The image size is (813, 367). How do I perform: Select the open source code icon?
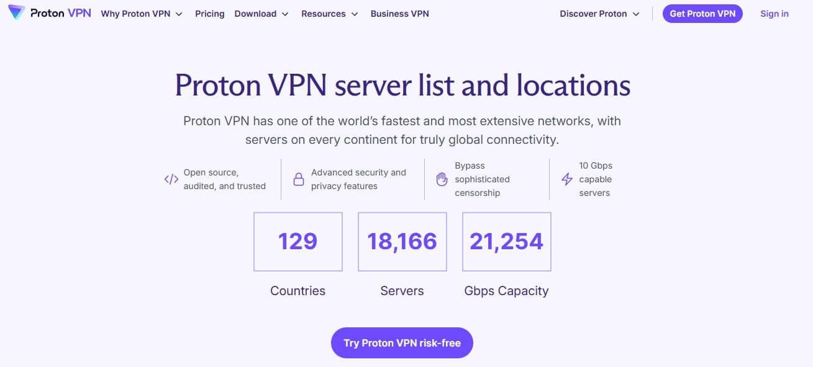(x=171, y=179)
